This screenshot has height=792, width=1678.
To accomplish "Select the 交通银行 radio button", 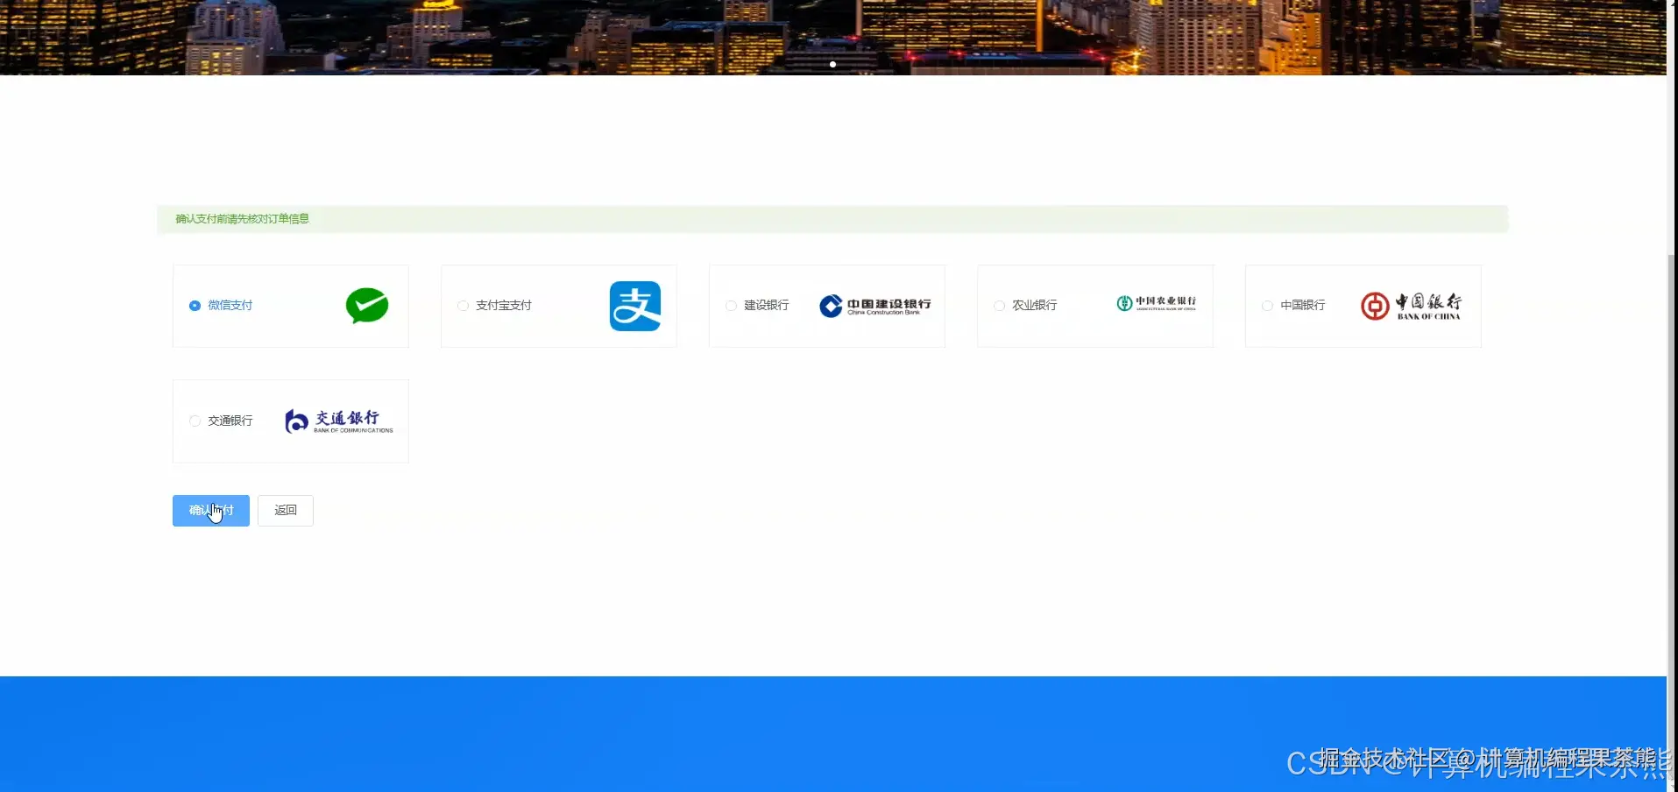I will click(x=195, y=421).
